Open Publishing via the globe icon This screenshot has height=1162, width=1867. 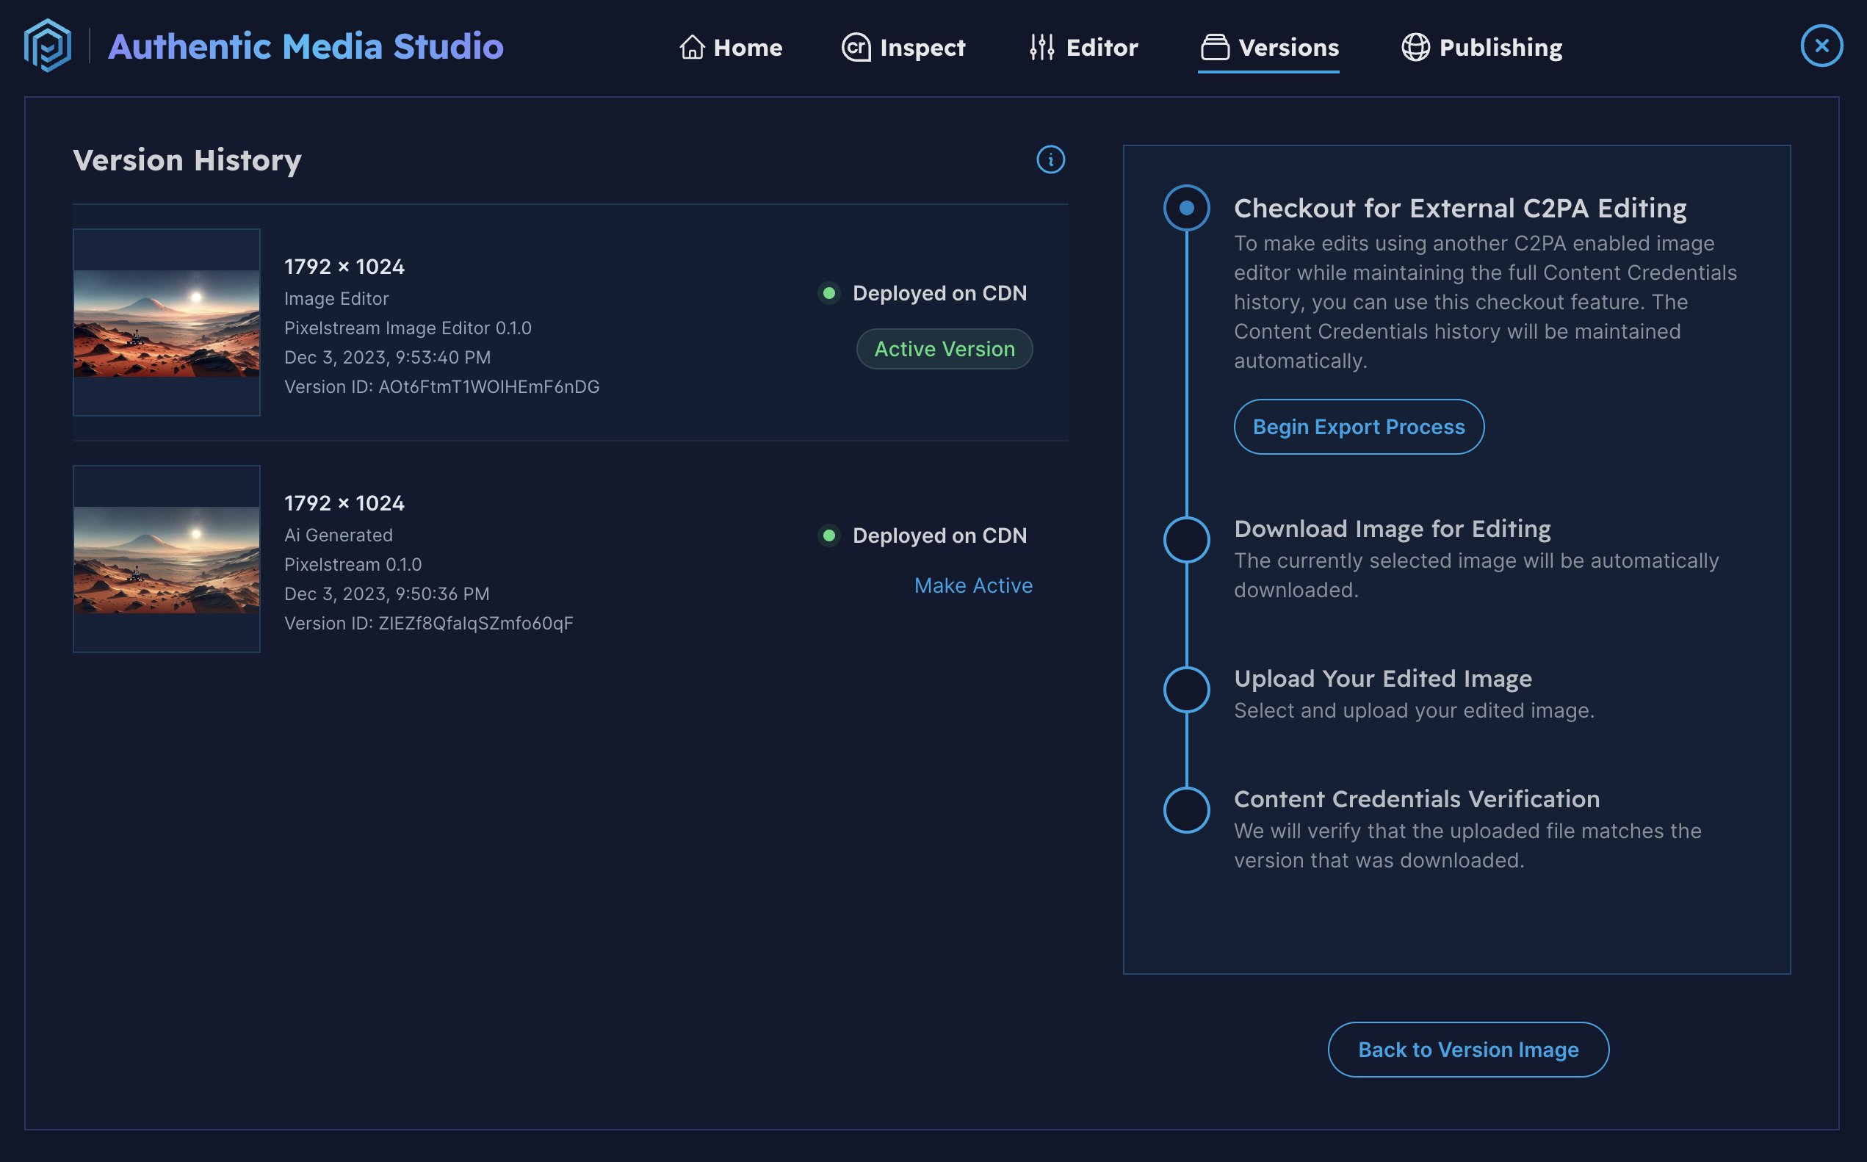click(x=1416, y=46)
